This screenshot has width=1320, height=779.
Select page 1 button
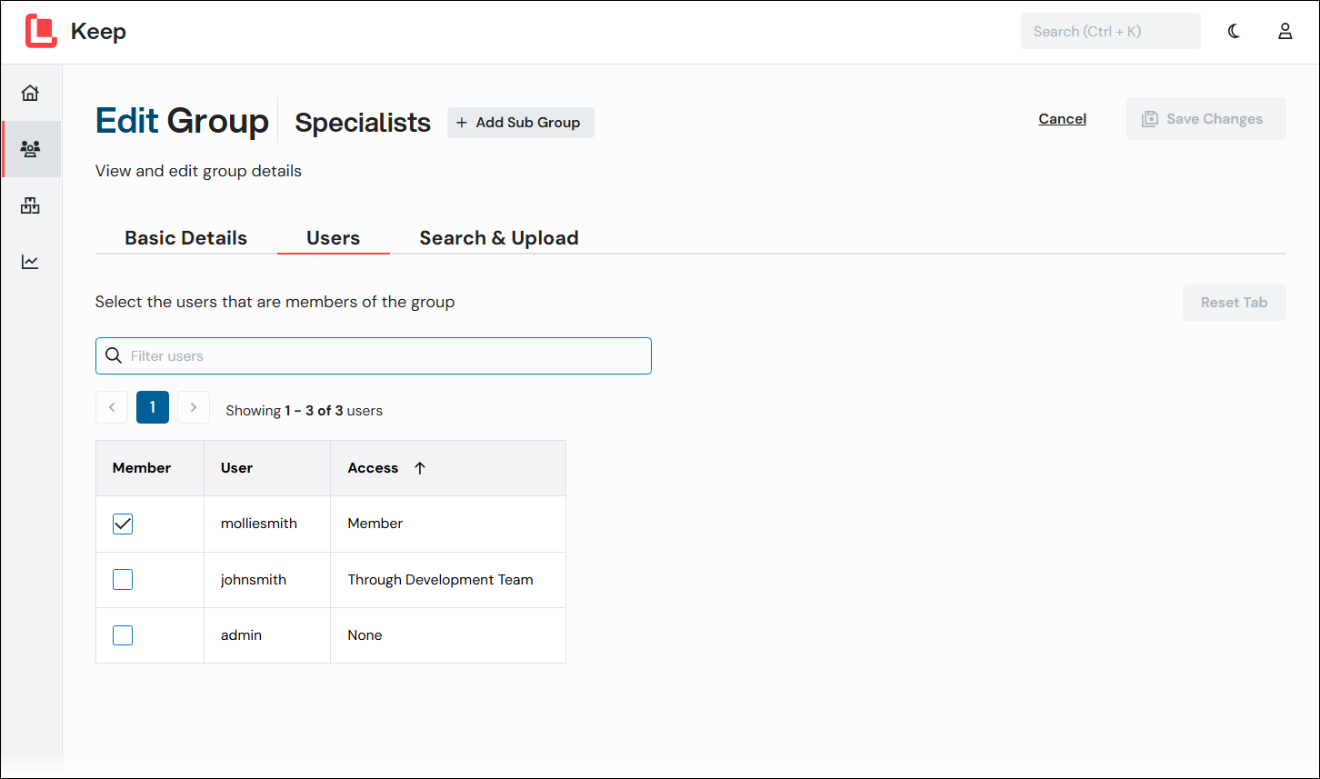coord(153,407)
